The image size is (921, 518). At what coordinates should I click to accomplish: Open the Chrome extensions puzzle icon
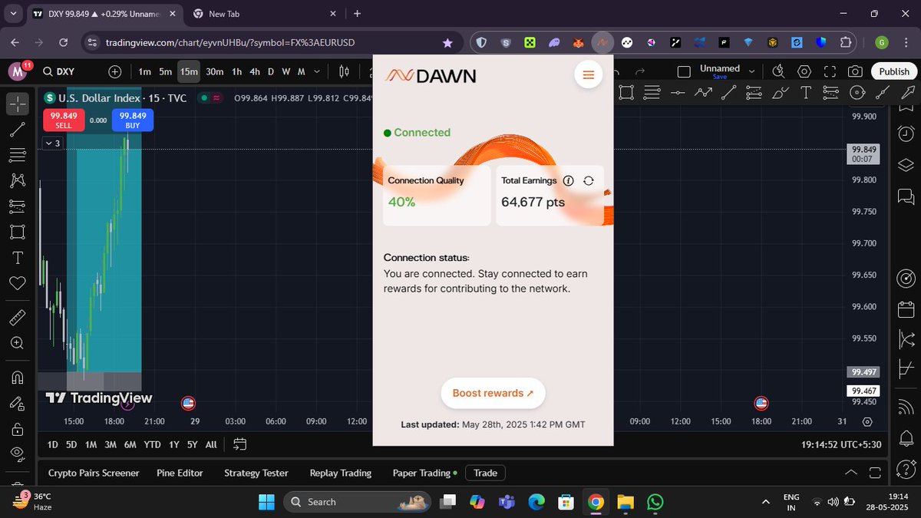pyautogui.click(x=845, y=43)
